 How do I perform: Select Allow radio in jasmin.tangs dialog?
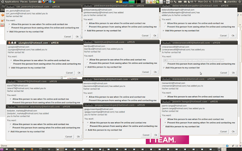pos(165,119)
